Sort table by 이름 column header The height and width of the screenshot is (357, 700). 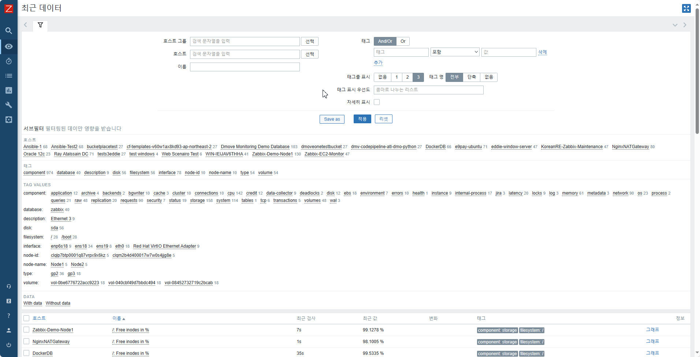(x=119, y=319)
